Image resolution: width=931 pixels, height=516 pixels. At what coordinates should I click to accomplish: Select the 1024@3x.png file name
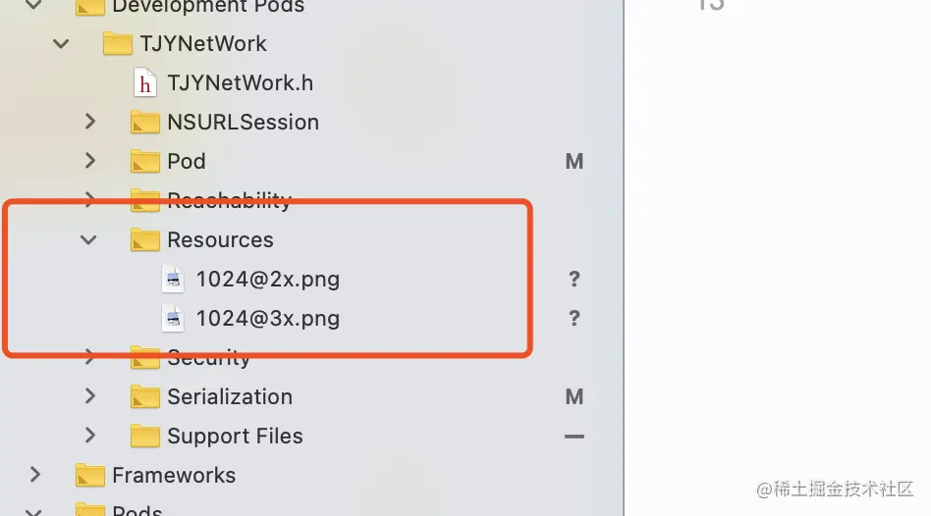[267, 319]
